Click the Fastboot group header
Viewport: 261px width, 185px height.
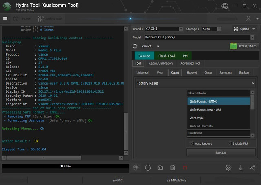[219, 133]
